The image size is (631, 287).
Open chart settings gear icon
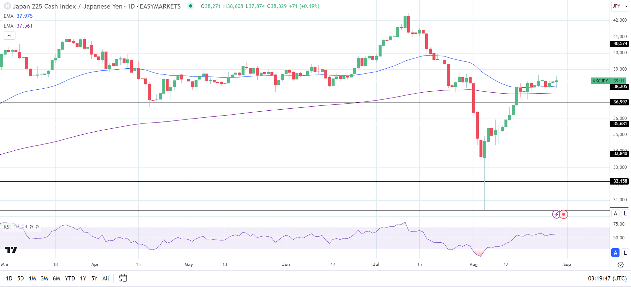click(620, 264)
